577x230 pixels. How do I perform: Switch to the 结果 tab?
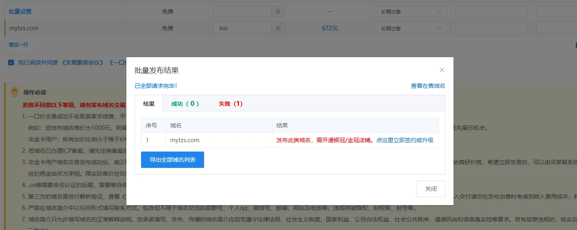coord(149,104)
